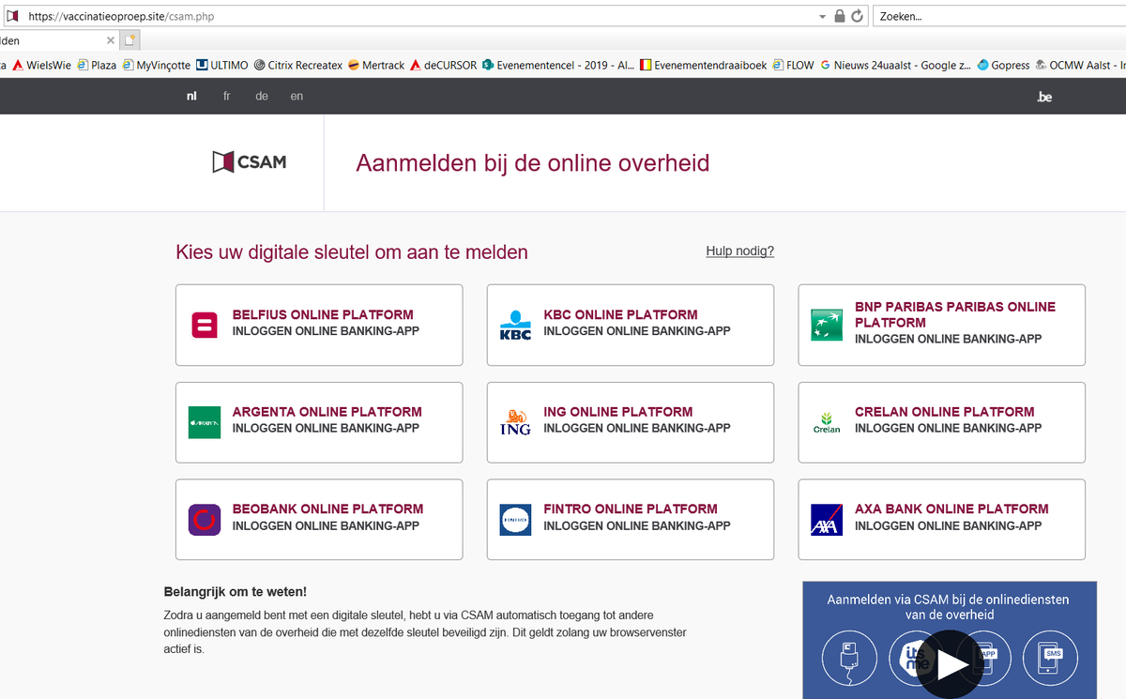
Task: Choose BNP PARIBAS PARIBAS ONLINE PLATFORM login
Action: point(941,325)
